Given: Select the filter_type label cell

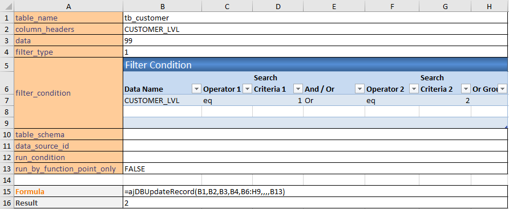Looking at the screenshot, I should coord(68,52).
